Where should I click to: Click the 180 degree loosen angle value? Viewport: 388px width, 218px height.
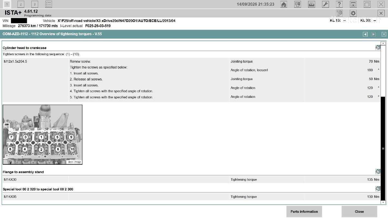(x=373, y=70)
